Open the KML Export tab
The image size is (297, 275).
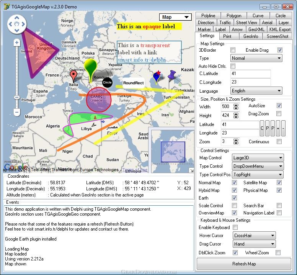[x=280, y=29]
